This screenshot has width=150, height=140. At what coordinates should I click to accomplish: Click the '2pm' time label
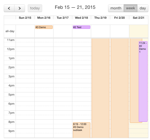point(11,67)
